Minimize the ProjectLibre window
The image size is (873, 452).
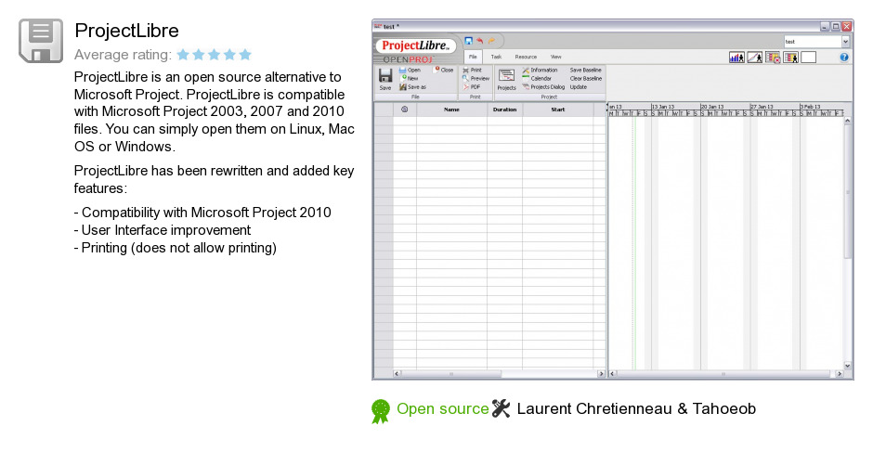point(825,26)
